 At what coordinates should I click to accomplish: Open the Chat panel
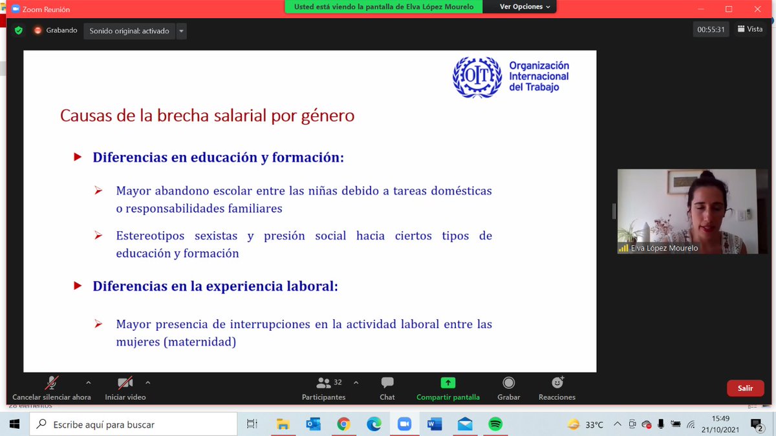[x=387, y=389]
